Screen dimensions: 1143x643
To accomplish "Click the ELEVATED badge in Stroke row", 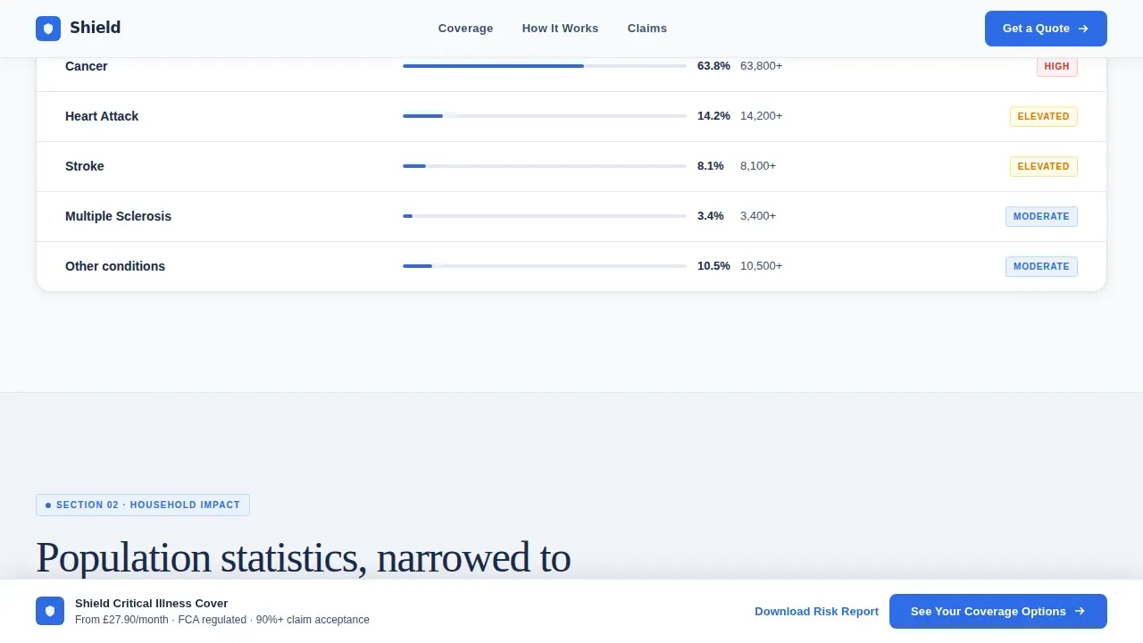I will [x=1043, y=166].
